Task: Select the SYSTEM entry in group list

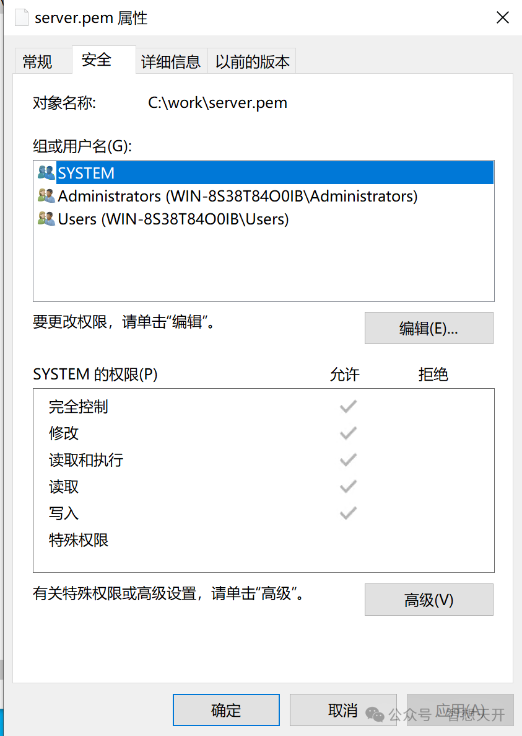Action: (x=87, y=173)
